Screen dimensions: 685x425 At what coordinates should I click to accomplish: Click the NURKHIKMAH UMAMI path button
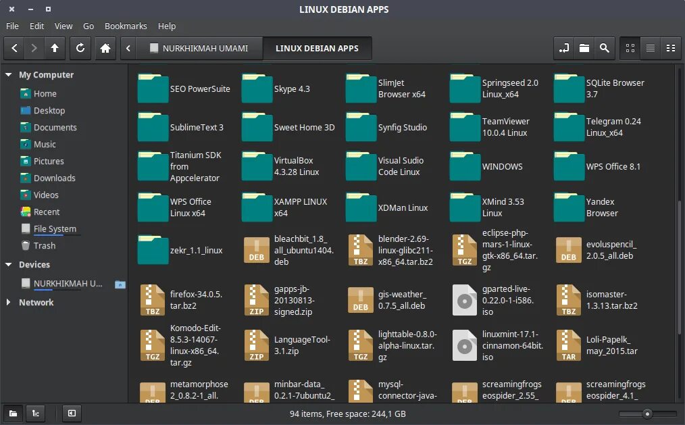pos(199,48)
